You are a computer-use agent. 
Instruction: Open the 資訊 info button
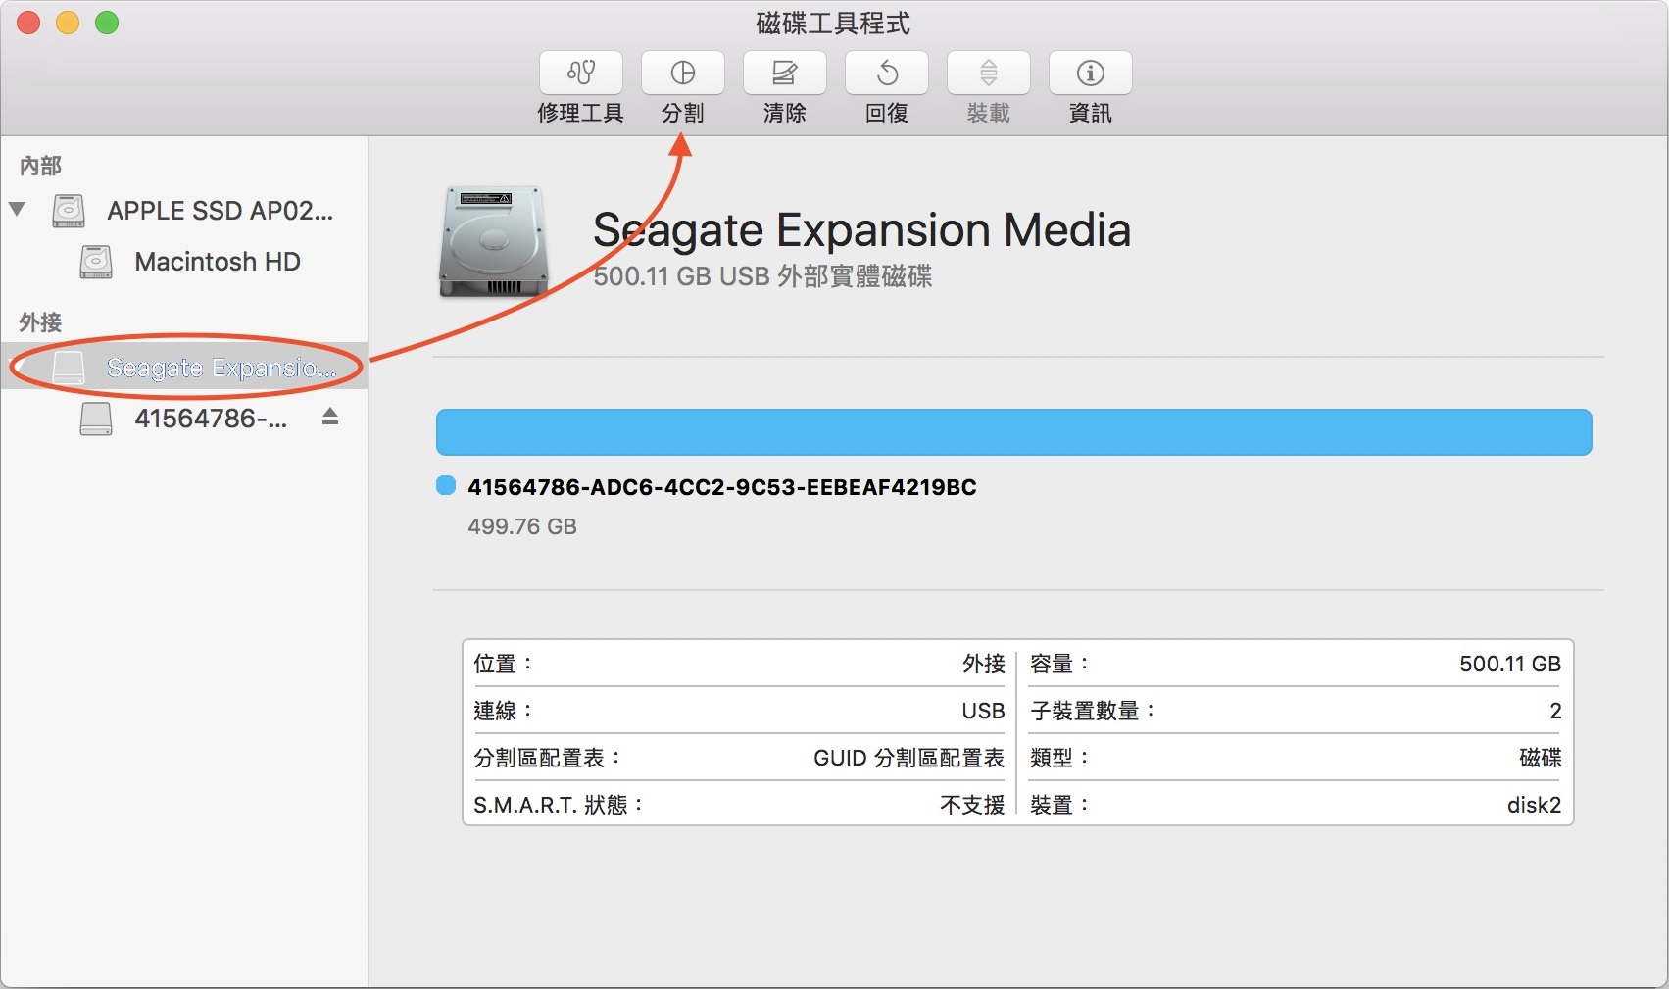[x=1090, y=74]
